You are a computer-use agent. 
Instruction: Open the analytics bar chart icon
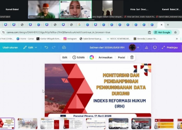(x=146, y=48)
